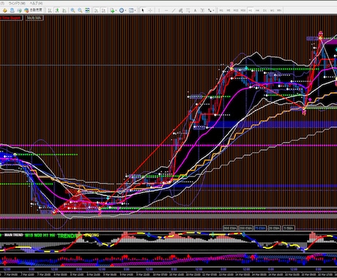Screen dimensions: 337x278
Task: Select the horizontal line drawing tool
Action: pos(166,10)
